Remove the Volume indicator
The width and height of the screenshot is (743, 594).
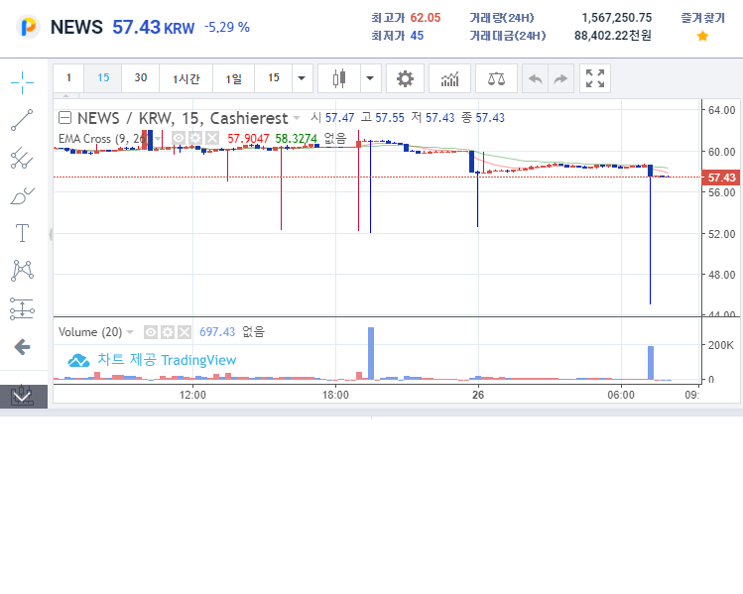pyautogui.click(x=185, y=332)
